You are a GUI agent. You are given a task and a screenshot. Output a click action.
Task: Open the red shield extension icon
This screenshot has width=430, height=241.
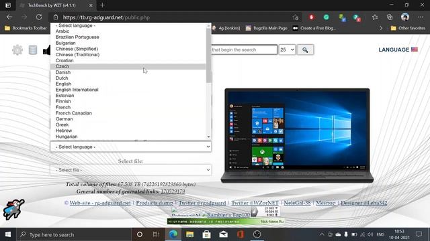[x=311, y=17]
